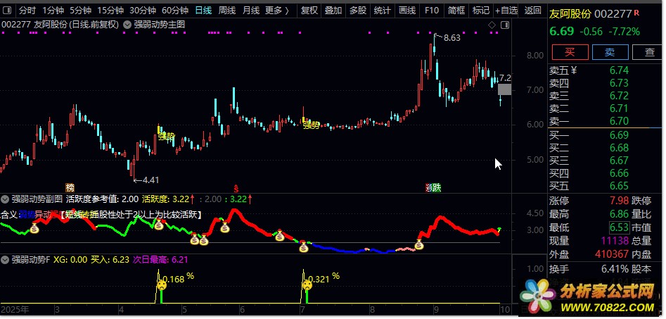Click the 榜 marker below the chart
The image size is (666, 319).
[x=70, y=187]
